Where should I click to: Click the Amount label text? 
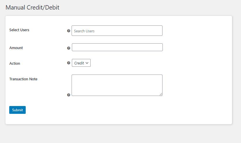(x=16, y=48)
